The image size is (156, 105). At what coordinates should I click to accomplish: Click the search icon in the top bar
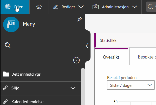point(151,7)
